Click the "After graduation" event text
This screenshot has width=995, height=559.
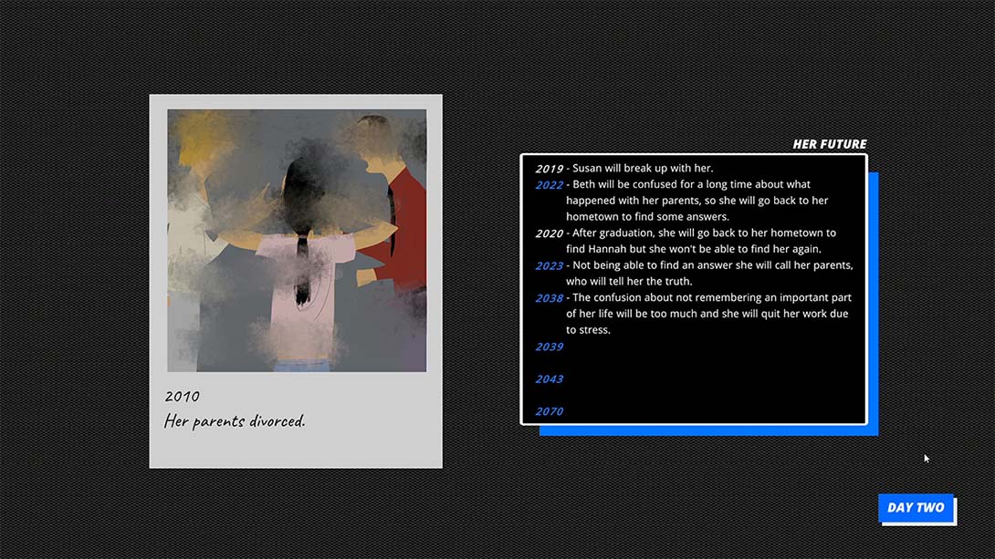[698, 241]
